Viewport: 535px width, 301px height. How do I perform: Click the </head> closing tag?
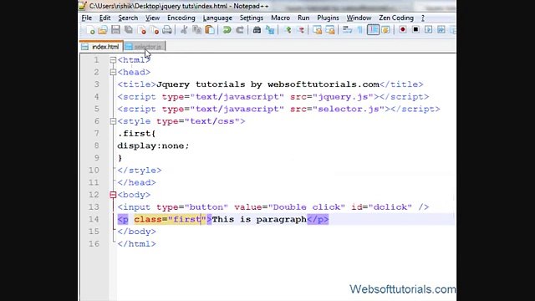tap(136, 182)
